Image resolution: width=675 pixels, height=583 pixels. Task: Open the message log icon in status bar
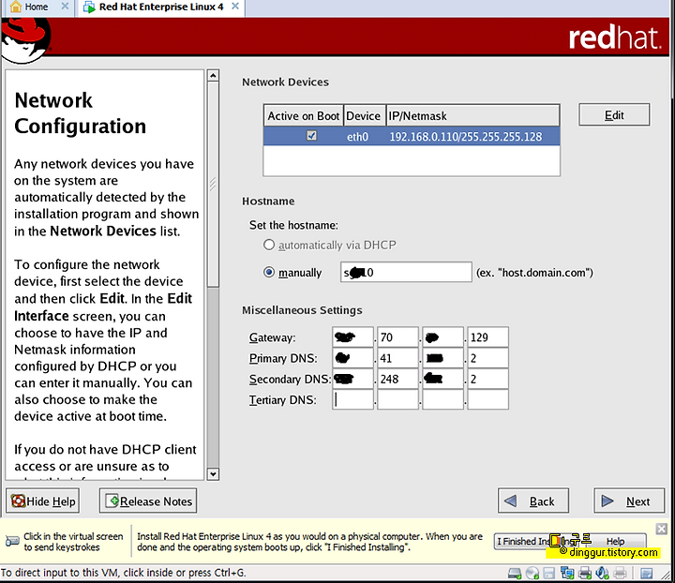[x=646, y=573]
